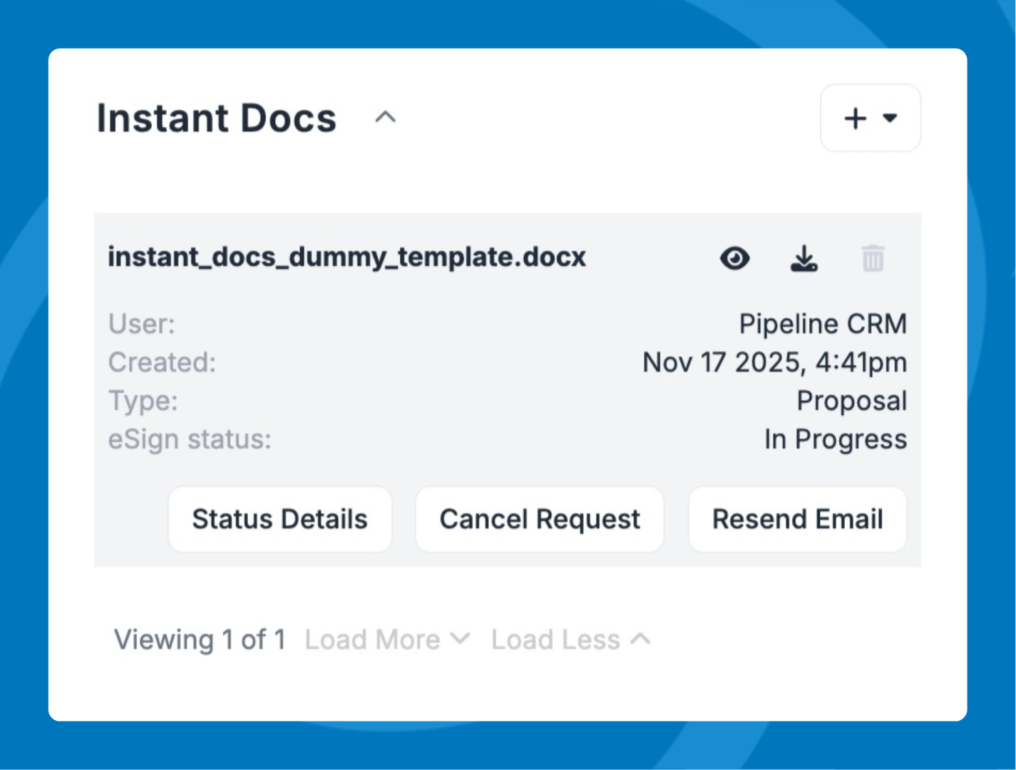1016x770 pixels.
Task: Preview document with the eye icon
Action: pyautogui.click(x=734, y=258)
